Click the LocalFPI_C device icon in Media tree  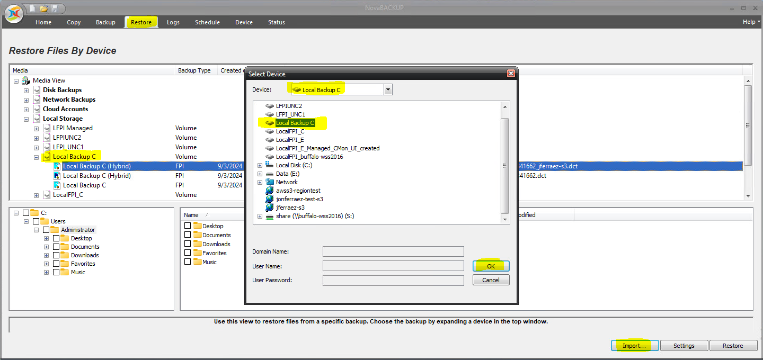tap(47, 195)
